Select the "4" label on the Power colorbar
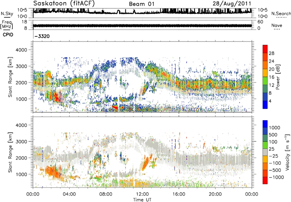Image resolution: width=291 pixels, height=202 pixels. (270, 101)
